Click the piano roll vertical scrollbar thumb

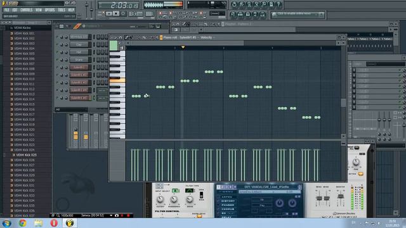point(343,103)
